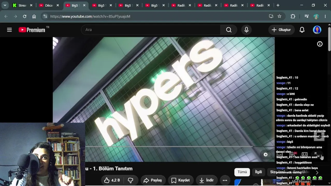Click the magnifier search button

coord(229,30)
